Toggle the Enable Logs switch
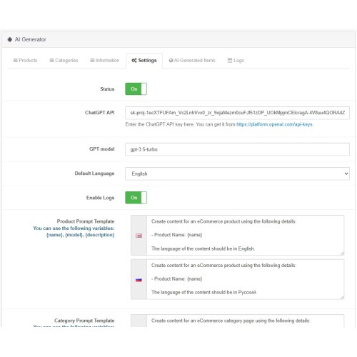The image size is (357, 357). (136, 198)
